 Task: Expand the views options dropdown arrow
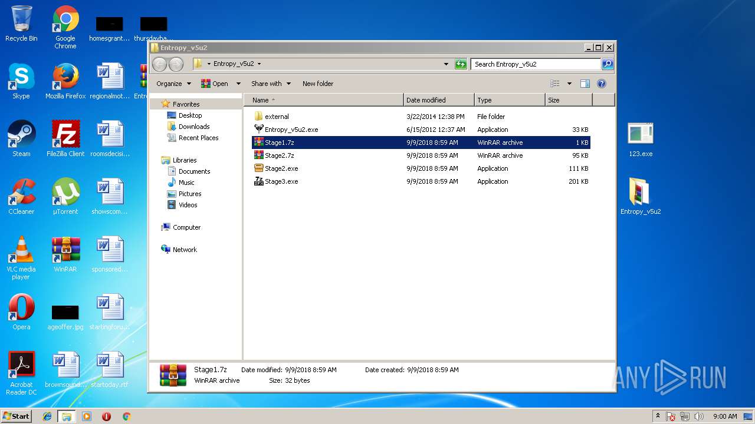click(569, 84)
